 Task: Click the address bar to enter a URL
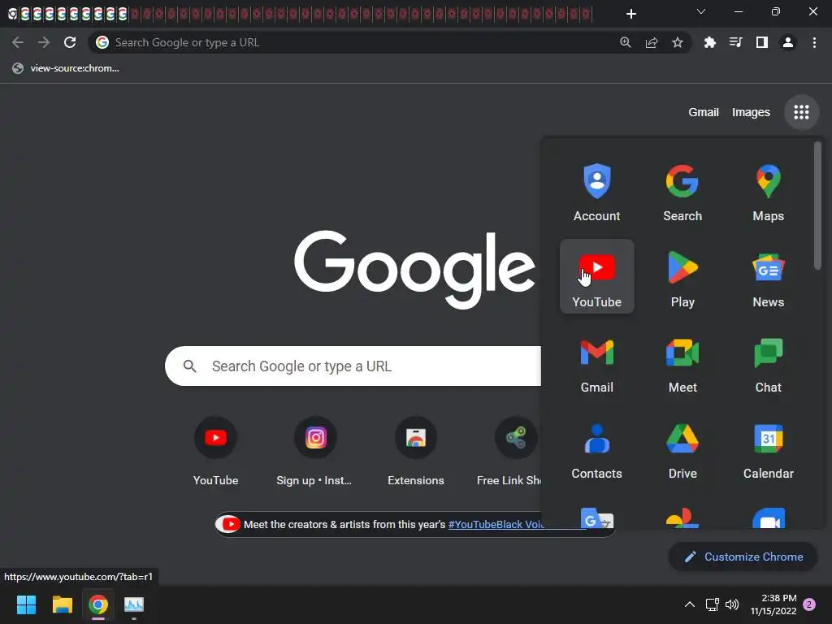350,42
